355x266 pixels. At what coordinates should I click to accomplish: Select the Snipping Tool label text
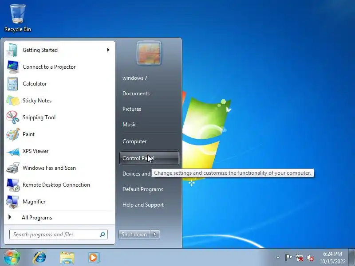pyautogui.click(x=39, y=117)
